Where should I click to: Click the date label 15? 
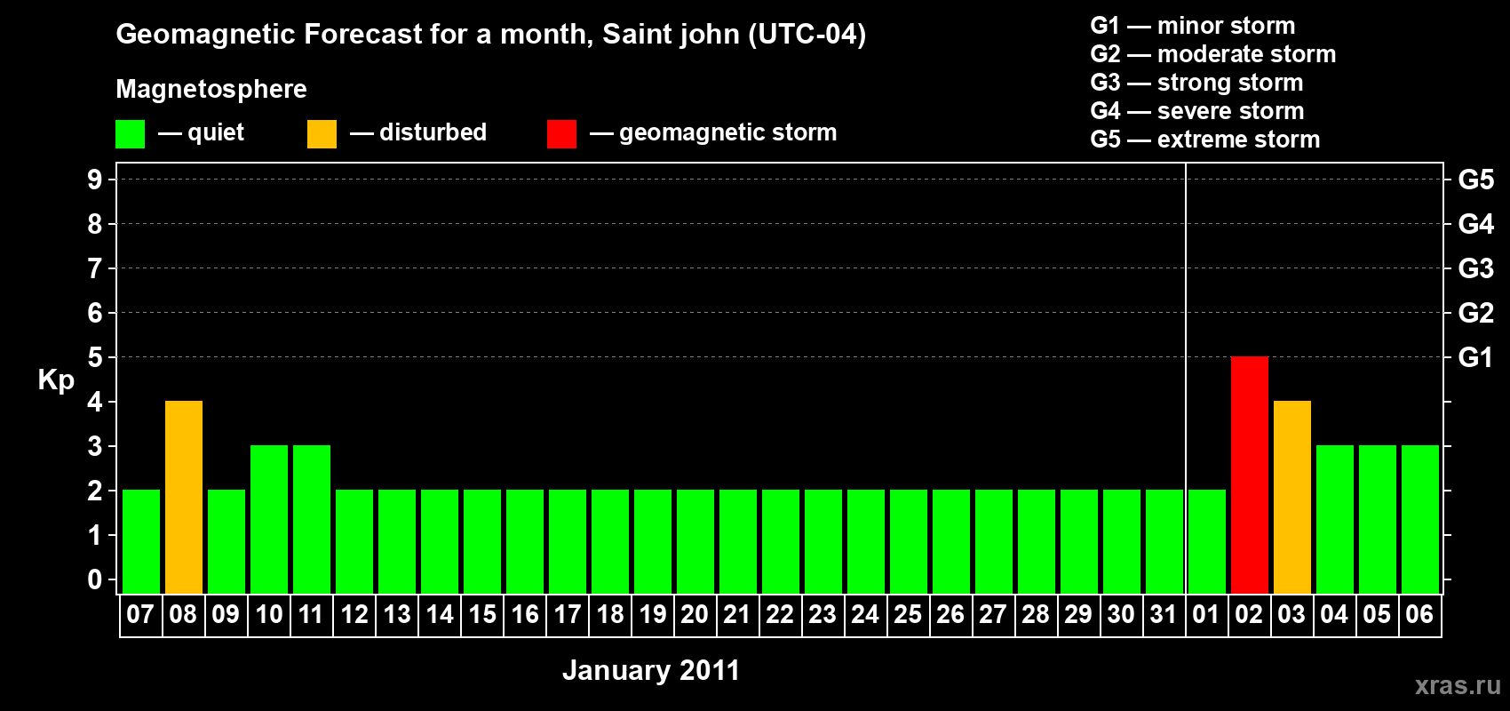482,615
